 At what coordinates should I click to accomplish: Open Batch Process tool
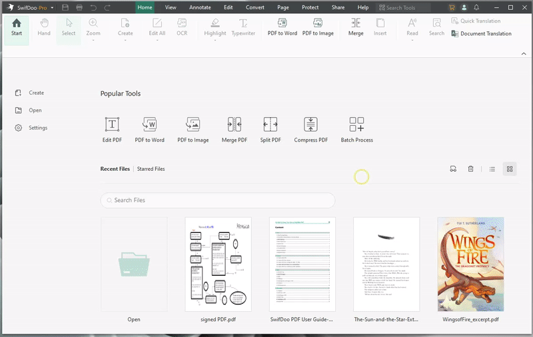click(356, 130)
